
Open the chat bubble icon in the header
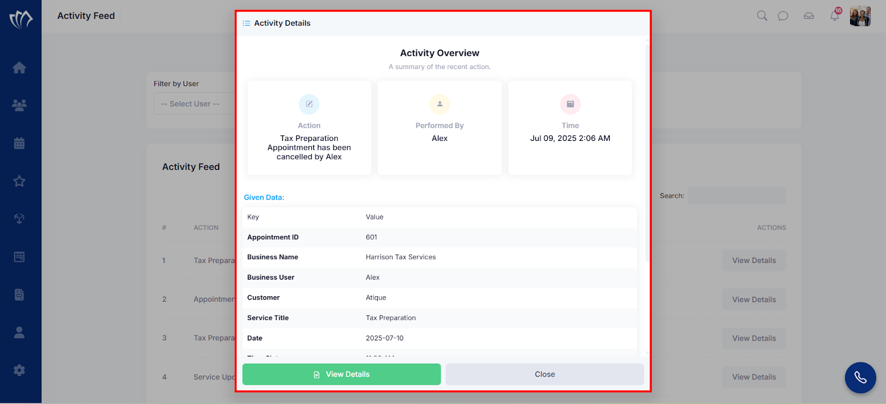(x=783, y=15)
